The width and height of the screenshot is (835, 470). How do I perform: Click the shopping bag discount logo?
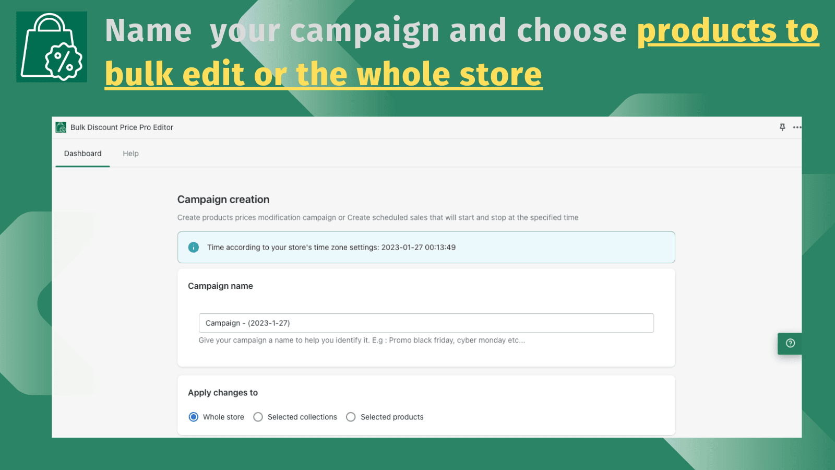(51, 45)
